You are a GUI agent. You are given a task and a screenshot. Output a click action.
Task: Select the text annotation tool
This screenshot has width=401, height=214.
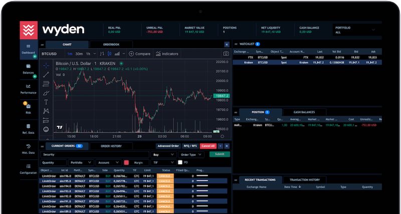[x=46, y=102]
